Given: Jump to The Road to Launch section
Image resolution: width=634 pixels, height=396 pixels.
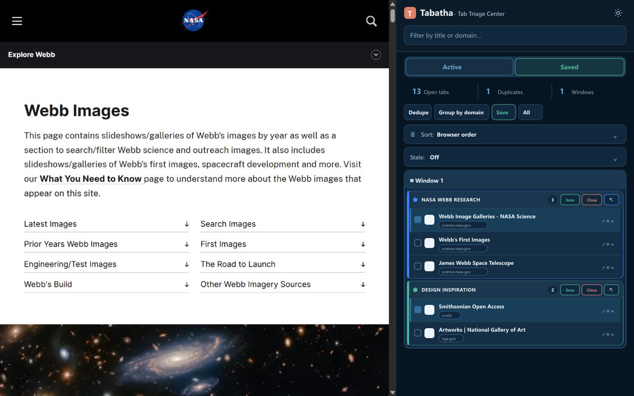Looking at the screenshot, I should click(x=283, y=264).
